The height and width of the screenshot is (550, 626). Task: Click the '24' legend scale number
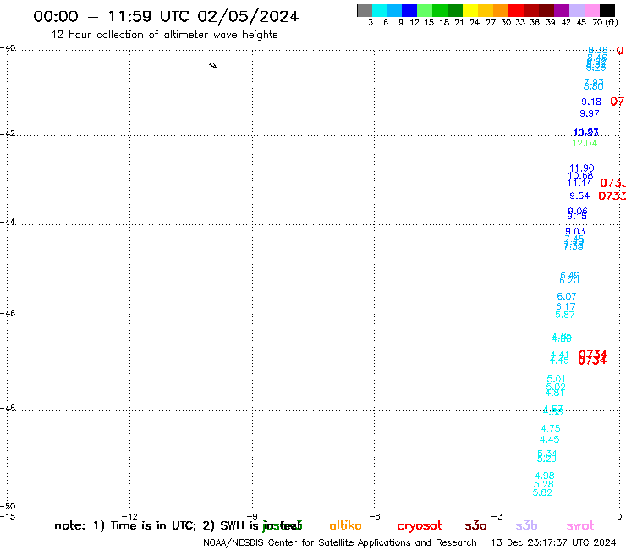tap(475, 23)
